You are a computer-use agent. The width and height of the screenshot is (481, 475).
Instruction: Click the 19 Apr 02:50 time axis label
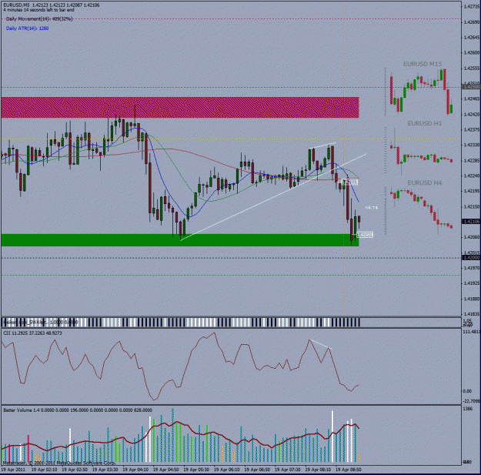pyautogui.click(x=75, y=470)
